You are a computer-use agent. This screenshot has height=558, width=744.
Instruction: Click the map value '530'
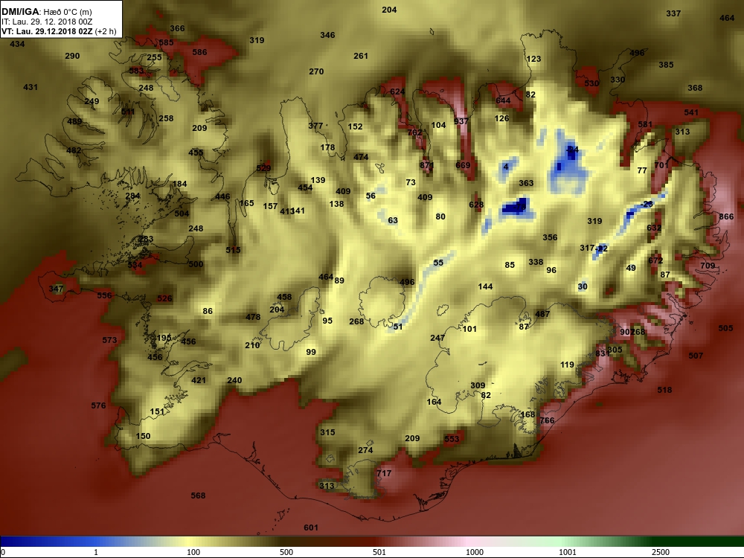pyautogui.click(x=591, y=83)
